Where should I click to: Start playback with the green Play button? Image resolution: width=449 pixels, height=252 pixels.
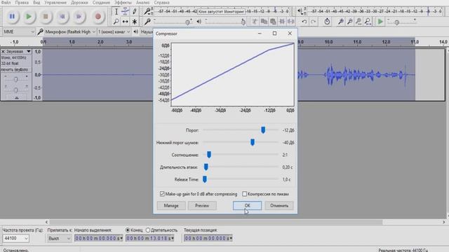click(29, 17)
